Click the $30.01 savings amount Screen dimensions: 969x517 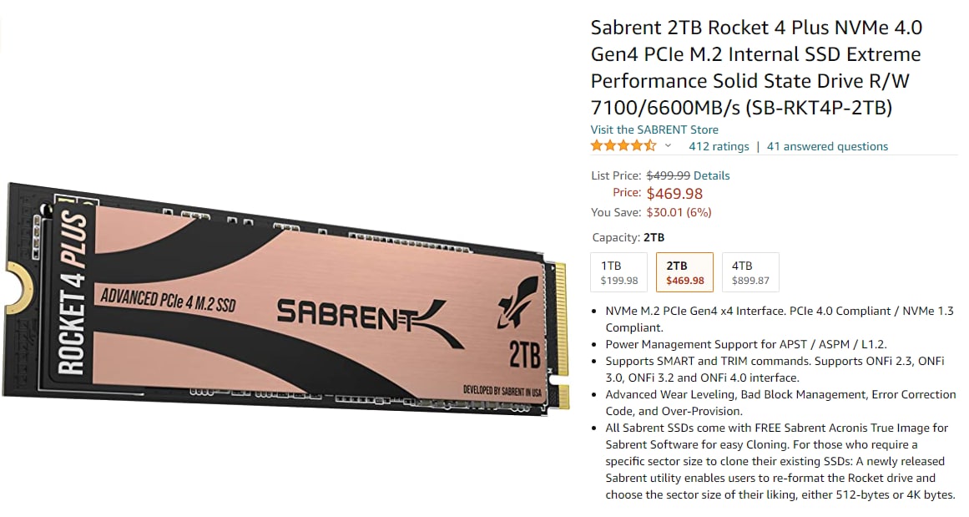click(x=666, y=213)
